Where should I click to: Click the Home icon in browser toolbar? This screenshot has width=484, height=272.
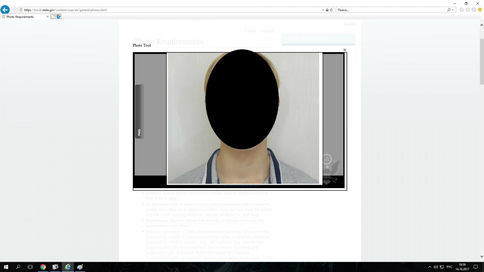461,10
